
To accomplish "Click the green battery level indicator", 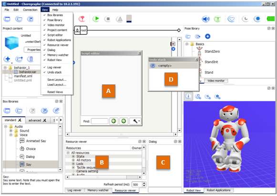I will (x=270, y=19).
